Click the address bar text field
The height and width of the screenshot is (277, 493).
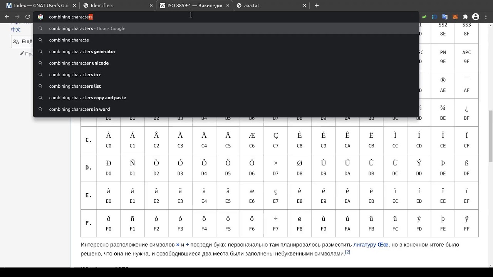click(x=231, y=17)
